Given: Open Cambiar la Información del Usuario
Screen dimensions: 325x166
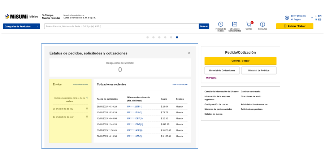Looking at the screenshot, I should [221, 92].
